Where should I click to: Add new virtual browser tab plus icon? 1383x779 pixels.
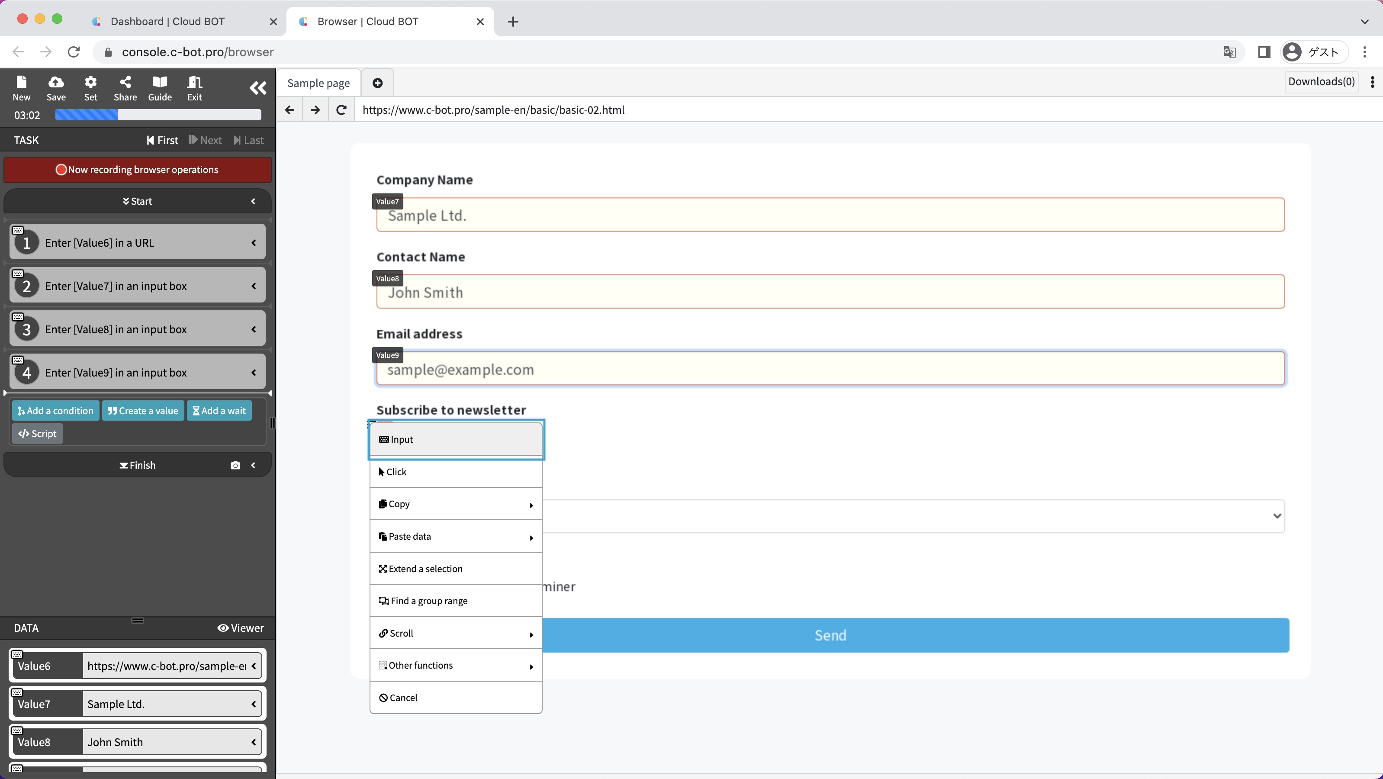(x=377, y=83)
